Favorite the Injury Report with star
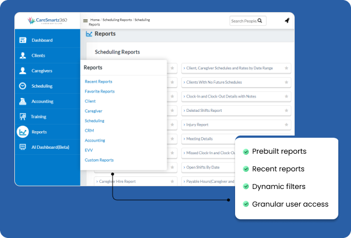This screenshot has width=351, height=238. [286, 125]
